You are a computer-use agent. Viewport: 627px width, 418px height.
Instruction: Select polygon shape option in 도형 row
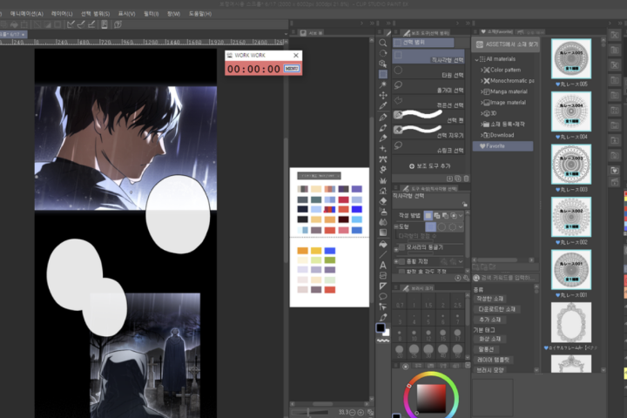click(x=452, y=226)
